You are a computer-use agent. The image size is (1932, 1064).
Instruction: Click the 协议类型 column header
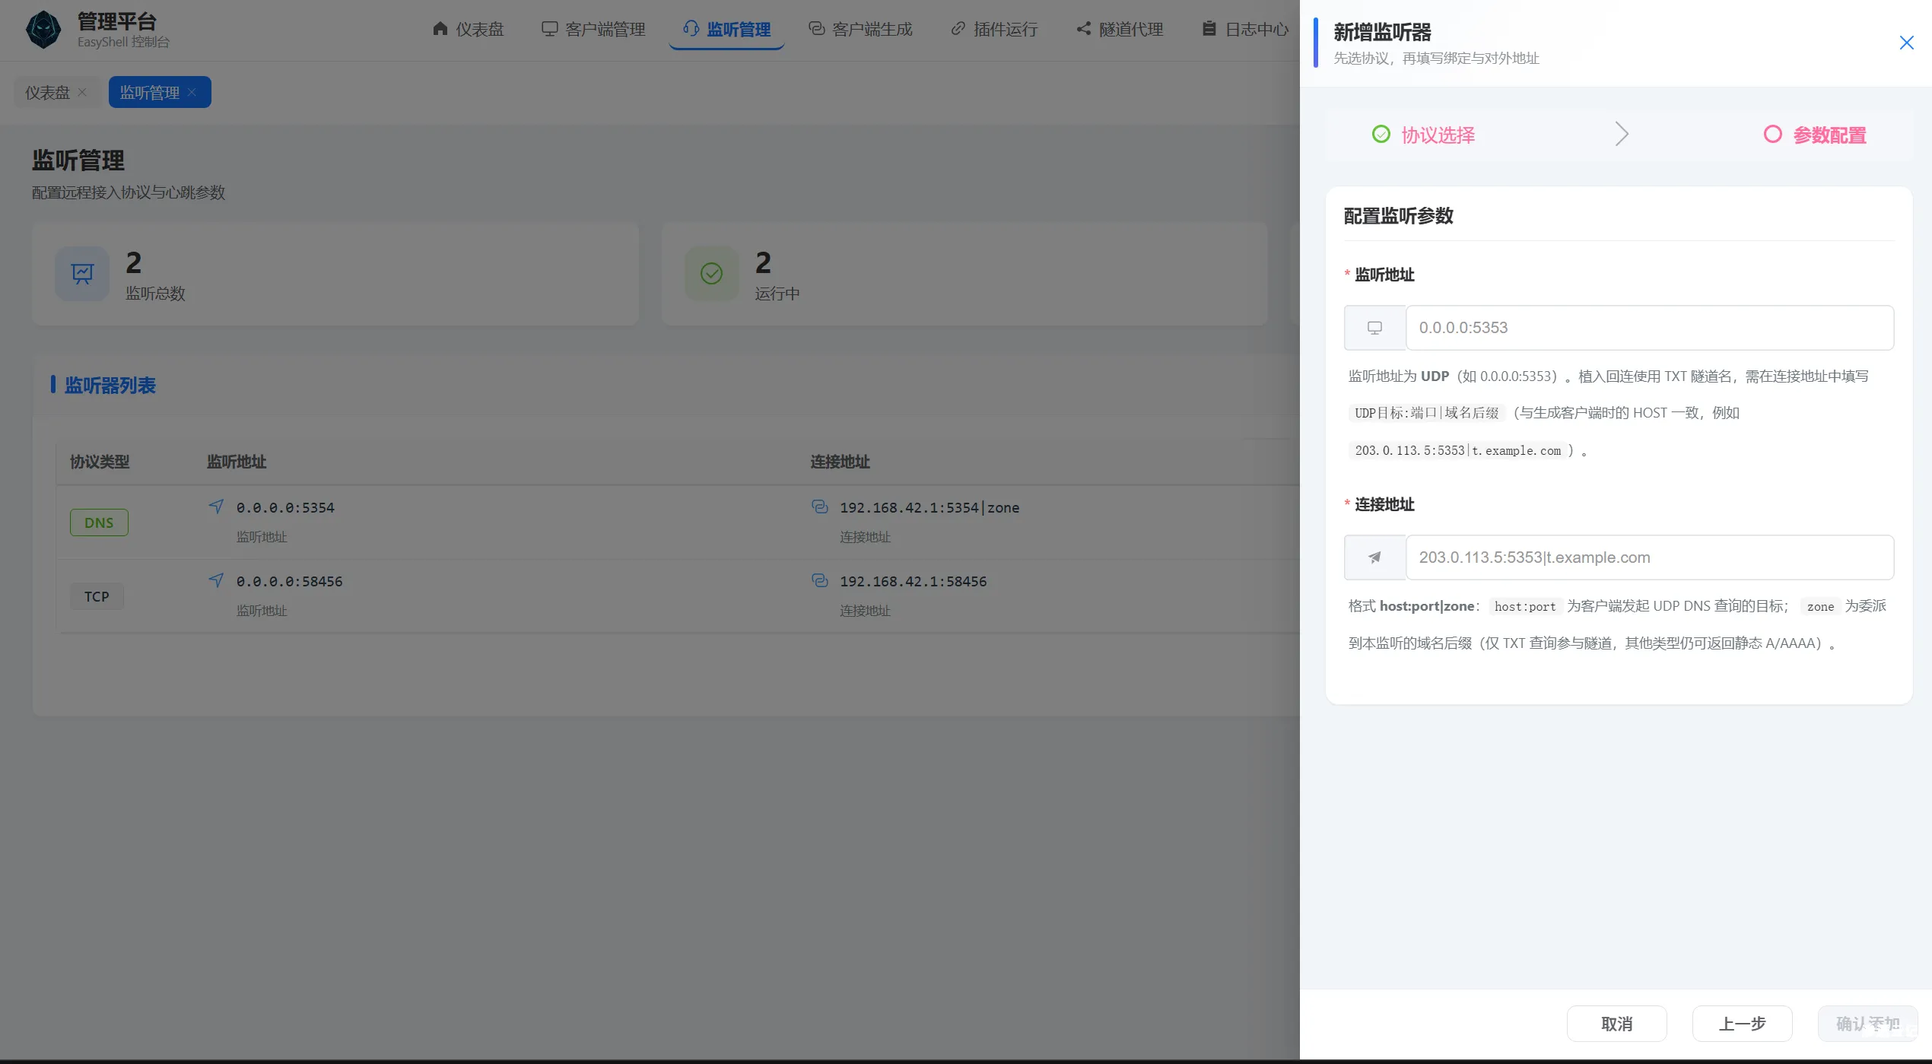(x=100, y=462)
